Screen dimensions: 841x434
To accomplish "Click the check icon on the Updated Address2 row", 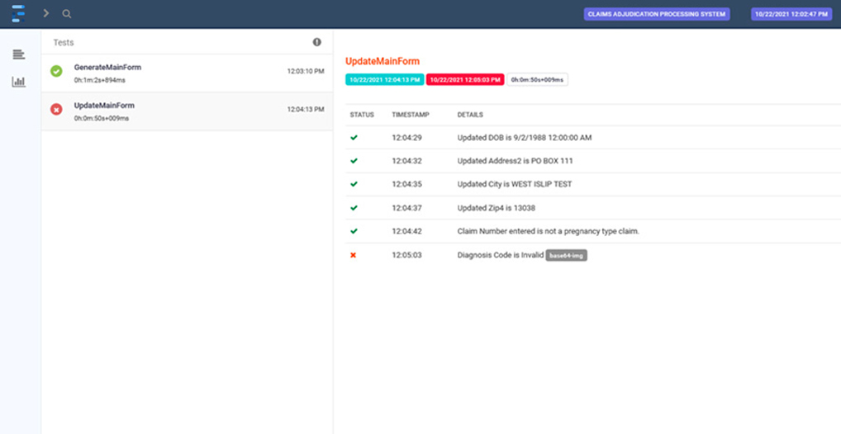I will [x=354, y=161].
